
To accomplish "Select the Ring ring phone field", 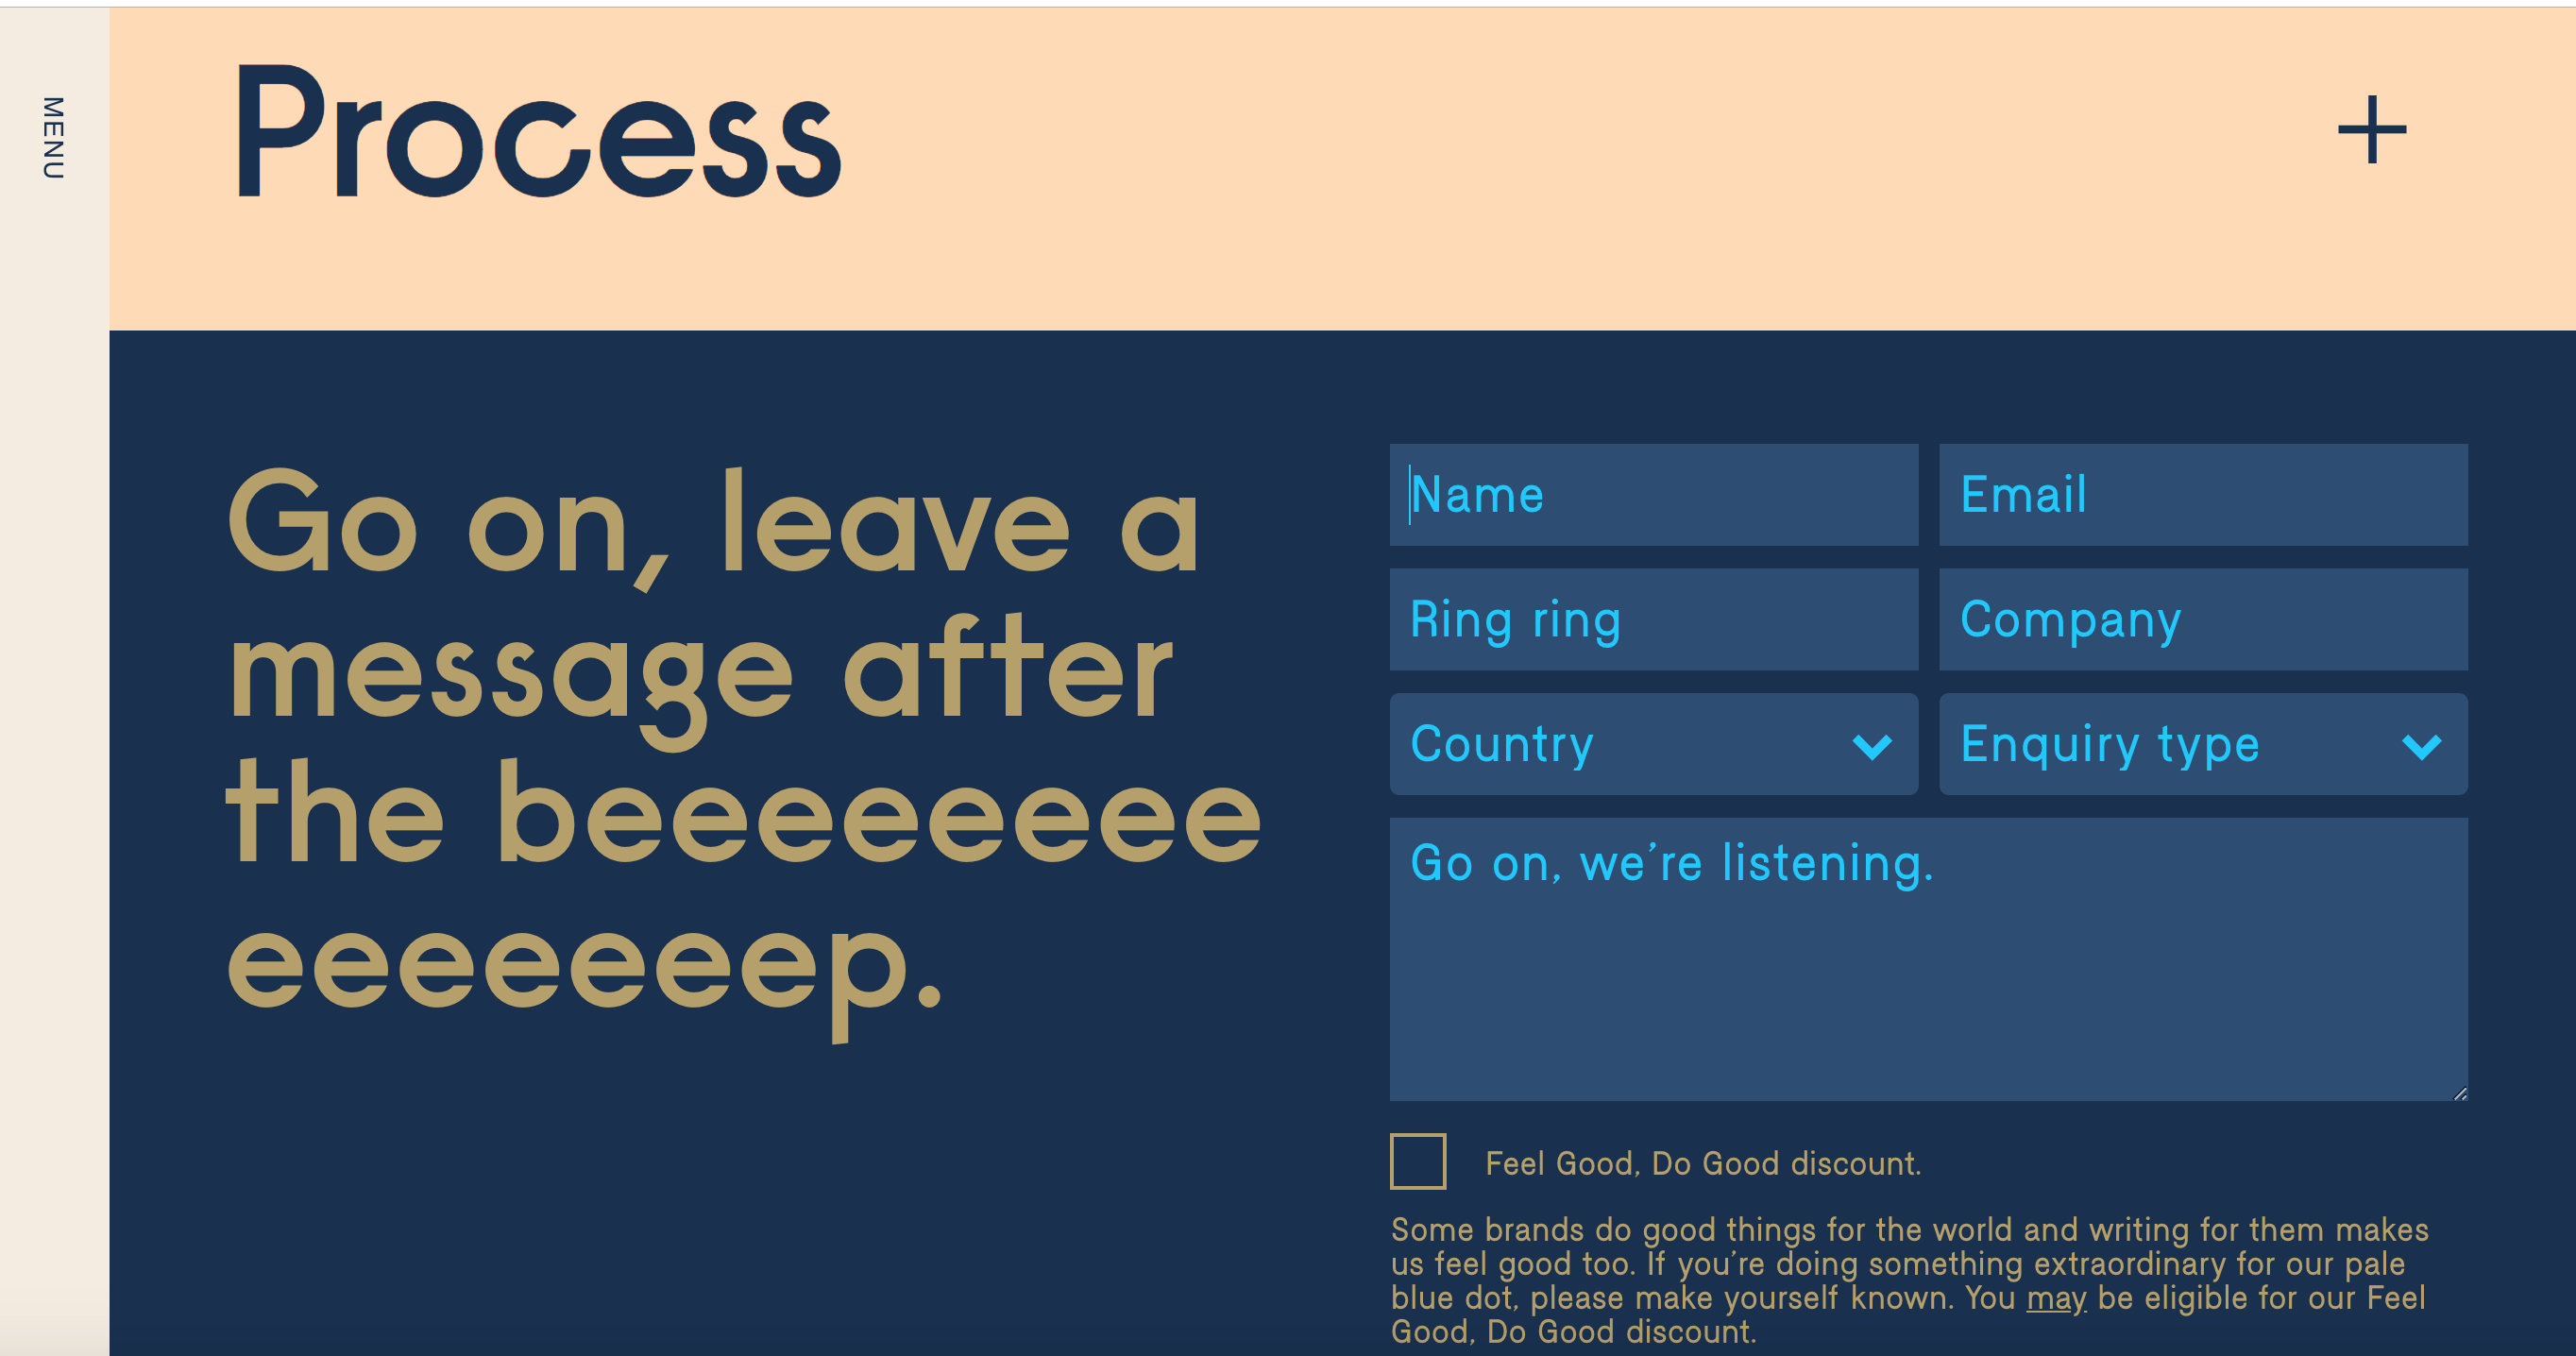I will [x=1654, y=620].
